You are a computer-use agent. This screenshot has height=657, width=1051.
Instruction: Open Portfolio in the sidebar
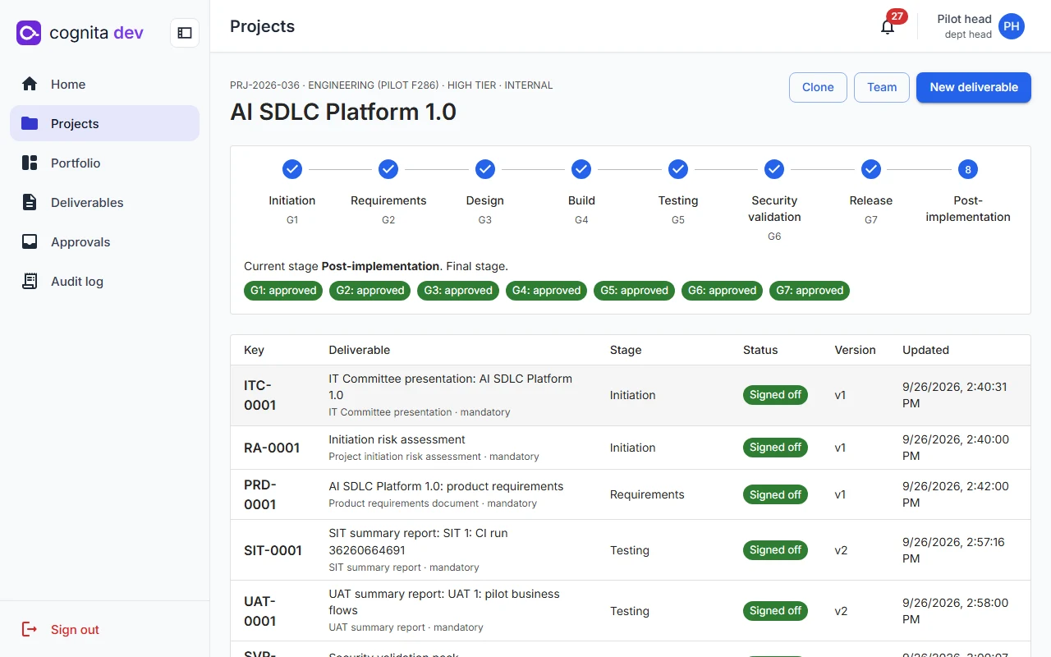tap(104, 163)
